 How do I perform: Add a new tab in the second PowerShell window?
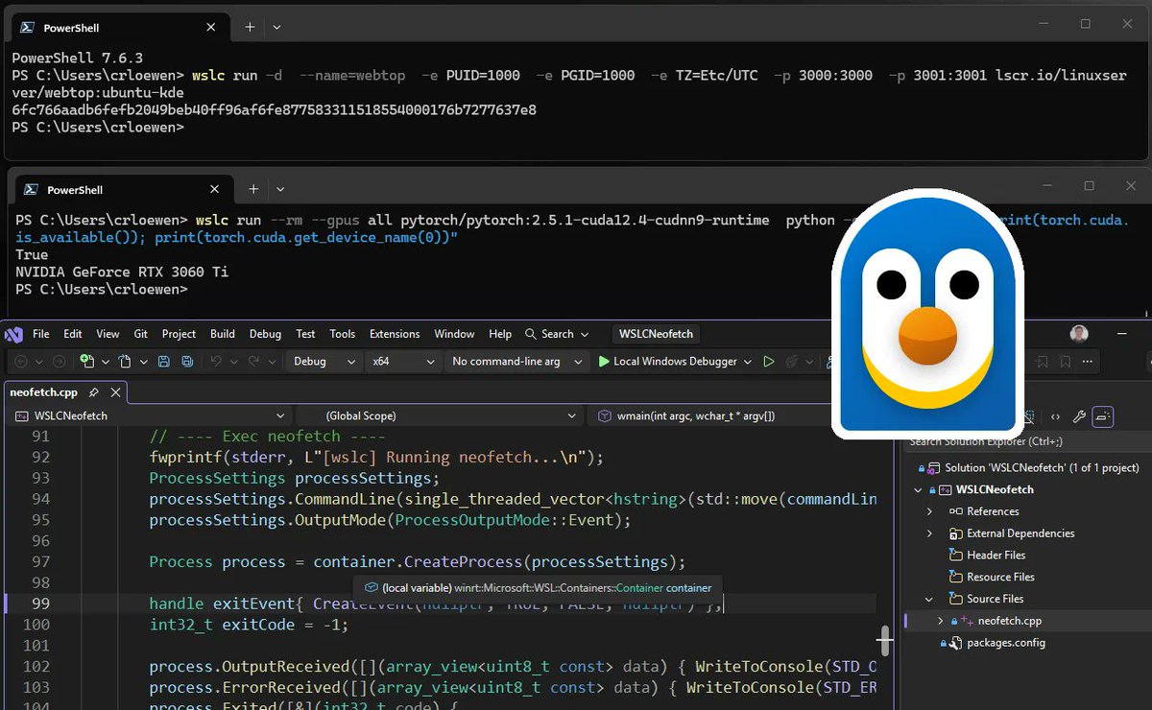[x=253, y=189]
